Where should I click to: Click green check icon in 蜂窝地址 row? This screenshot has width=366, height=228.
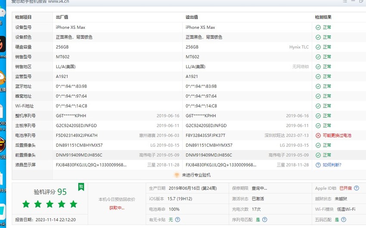click(318, 96)
